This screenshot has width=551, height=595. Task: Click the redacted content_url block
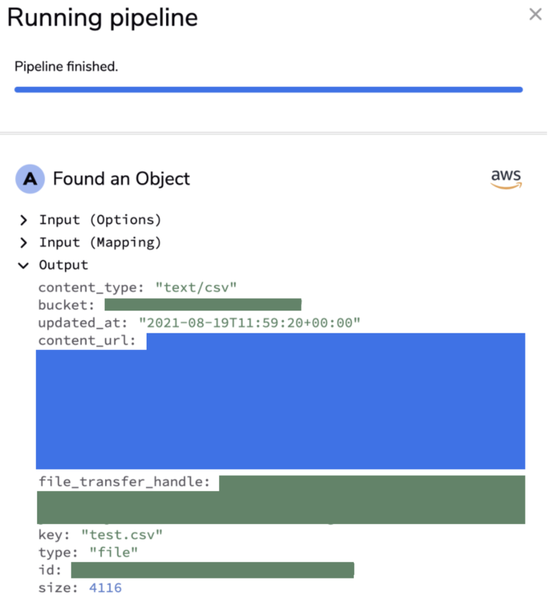point(280,401)
